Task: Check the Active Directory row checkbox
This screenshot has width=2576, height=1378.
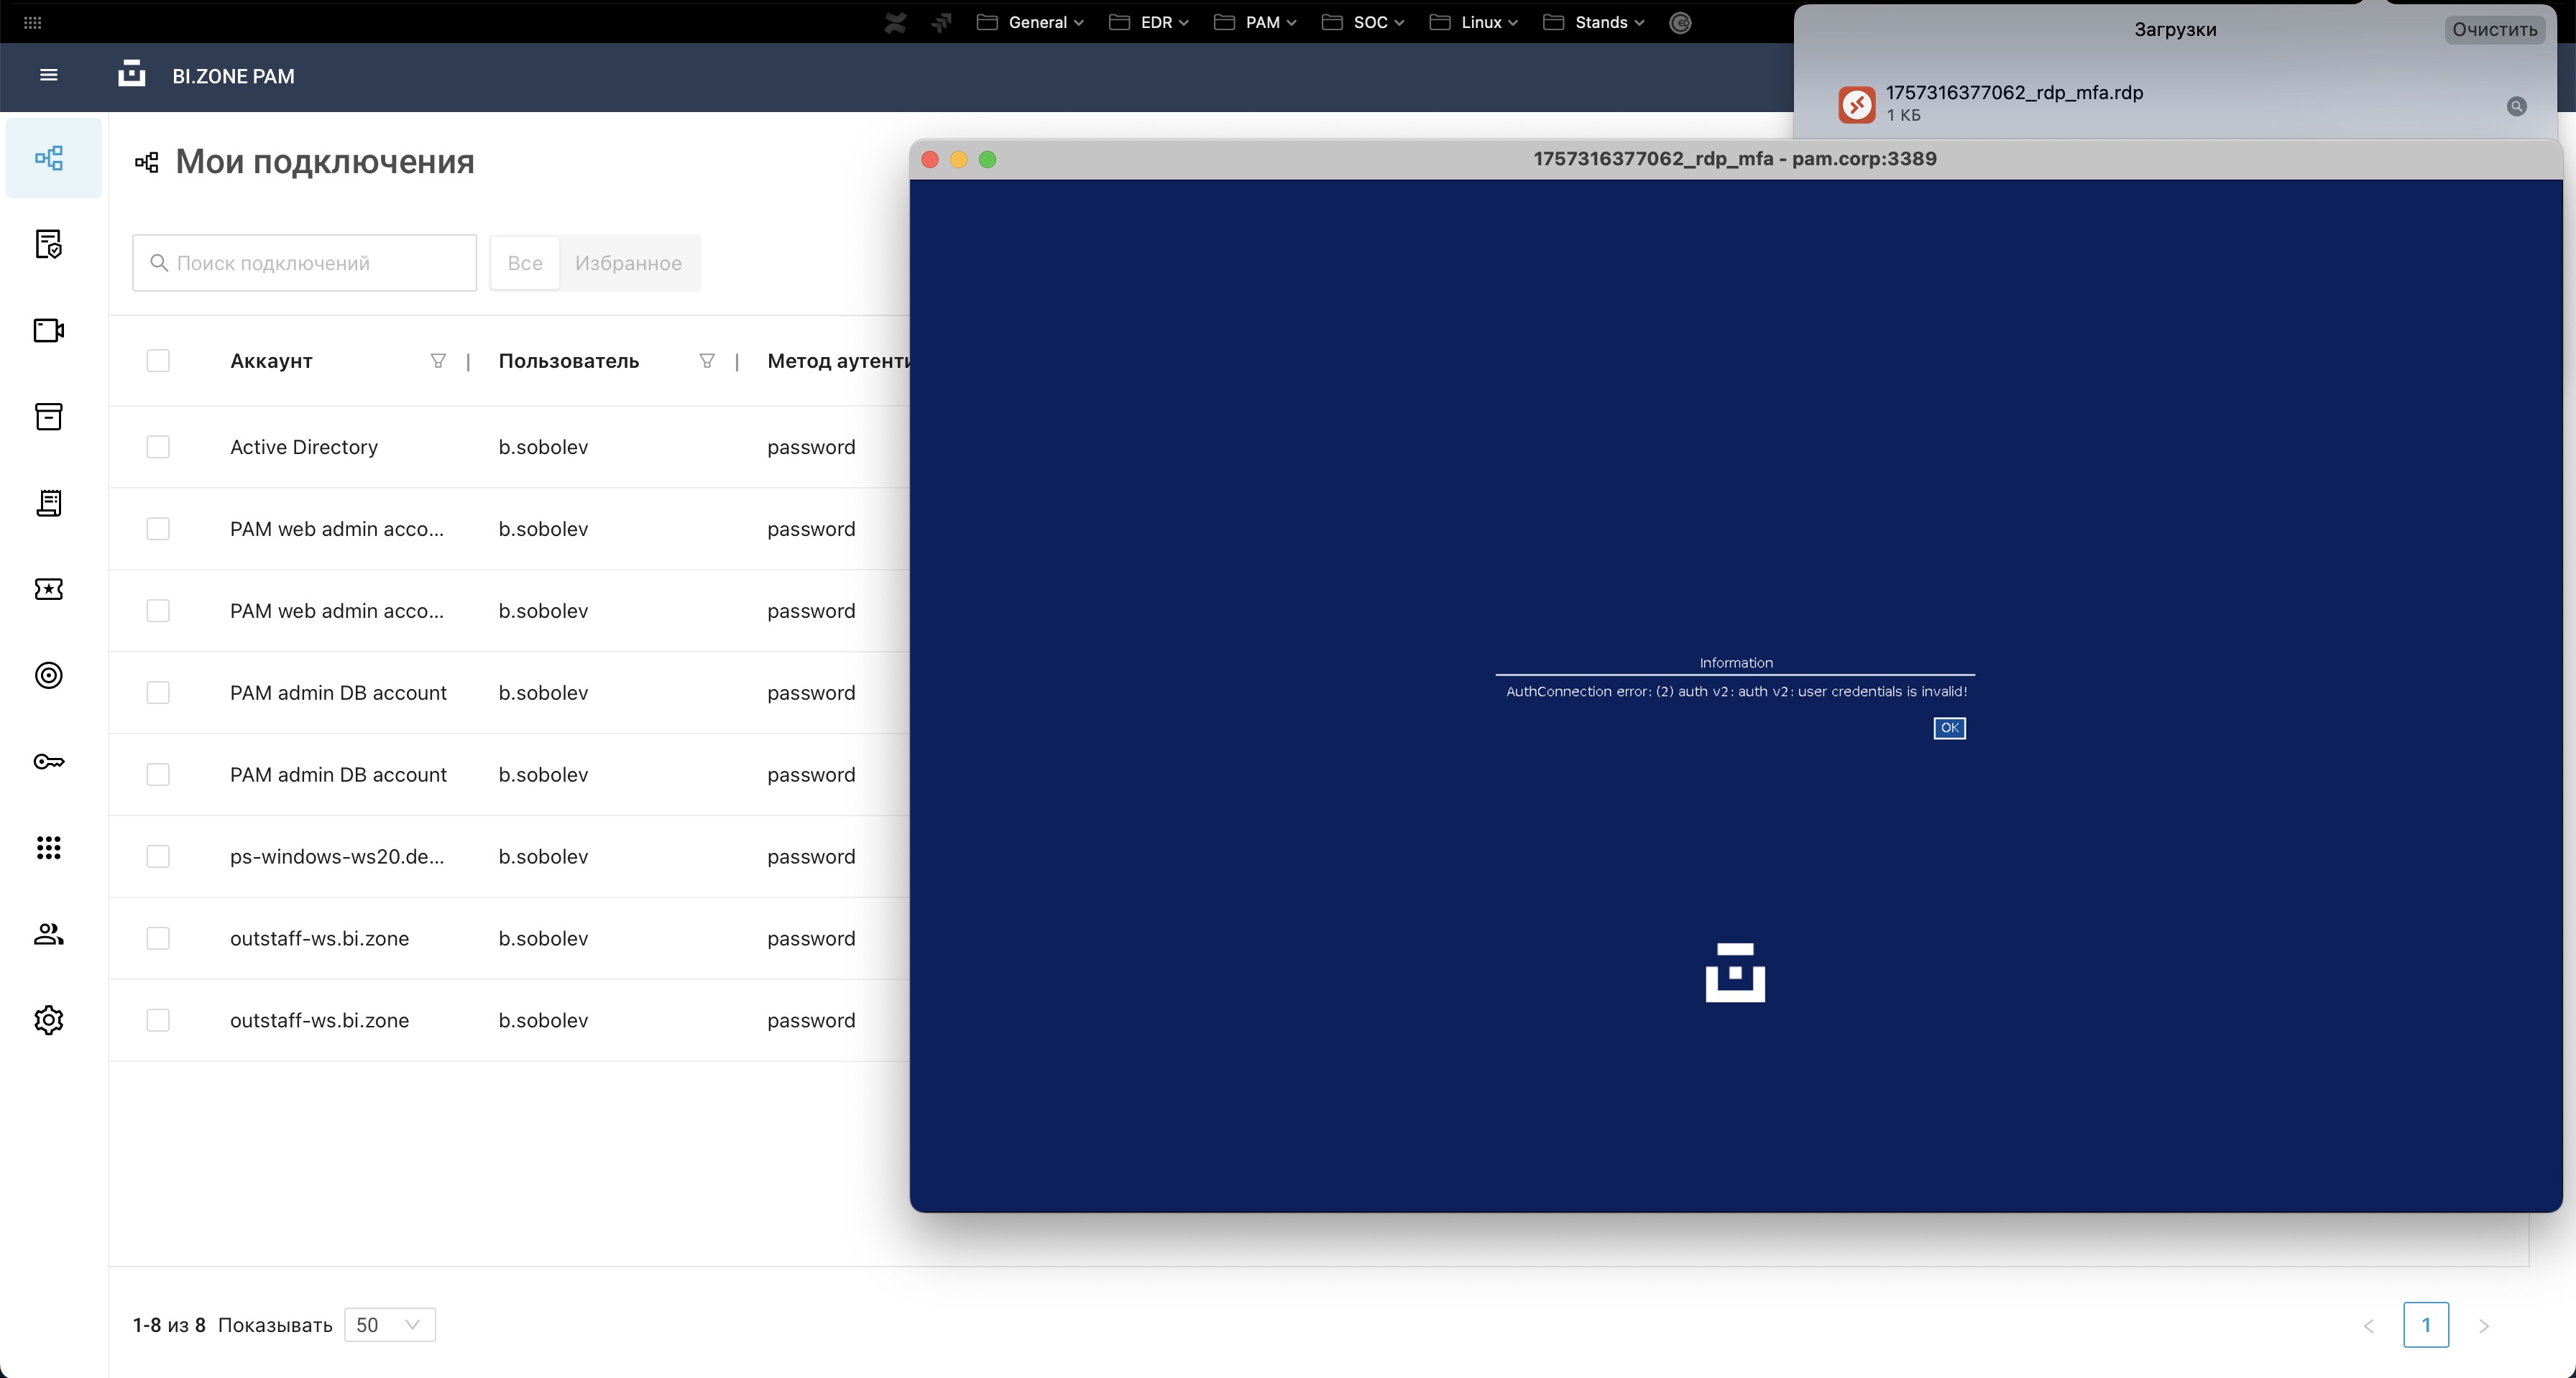Action: (x=158, y=447)
